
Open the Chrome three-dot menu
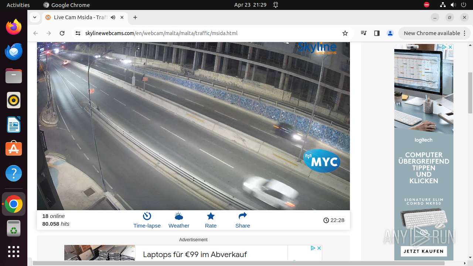pyautogui.click(x=464, y=33)
